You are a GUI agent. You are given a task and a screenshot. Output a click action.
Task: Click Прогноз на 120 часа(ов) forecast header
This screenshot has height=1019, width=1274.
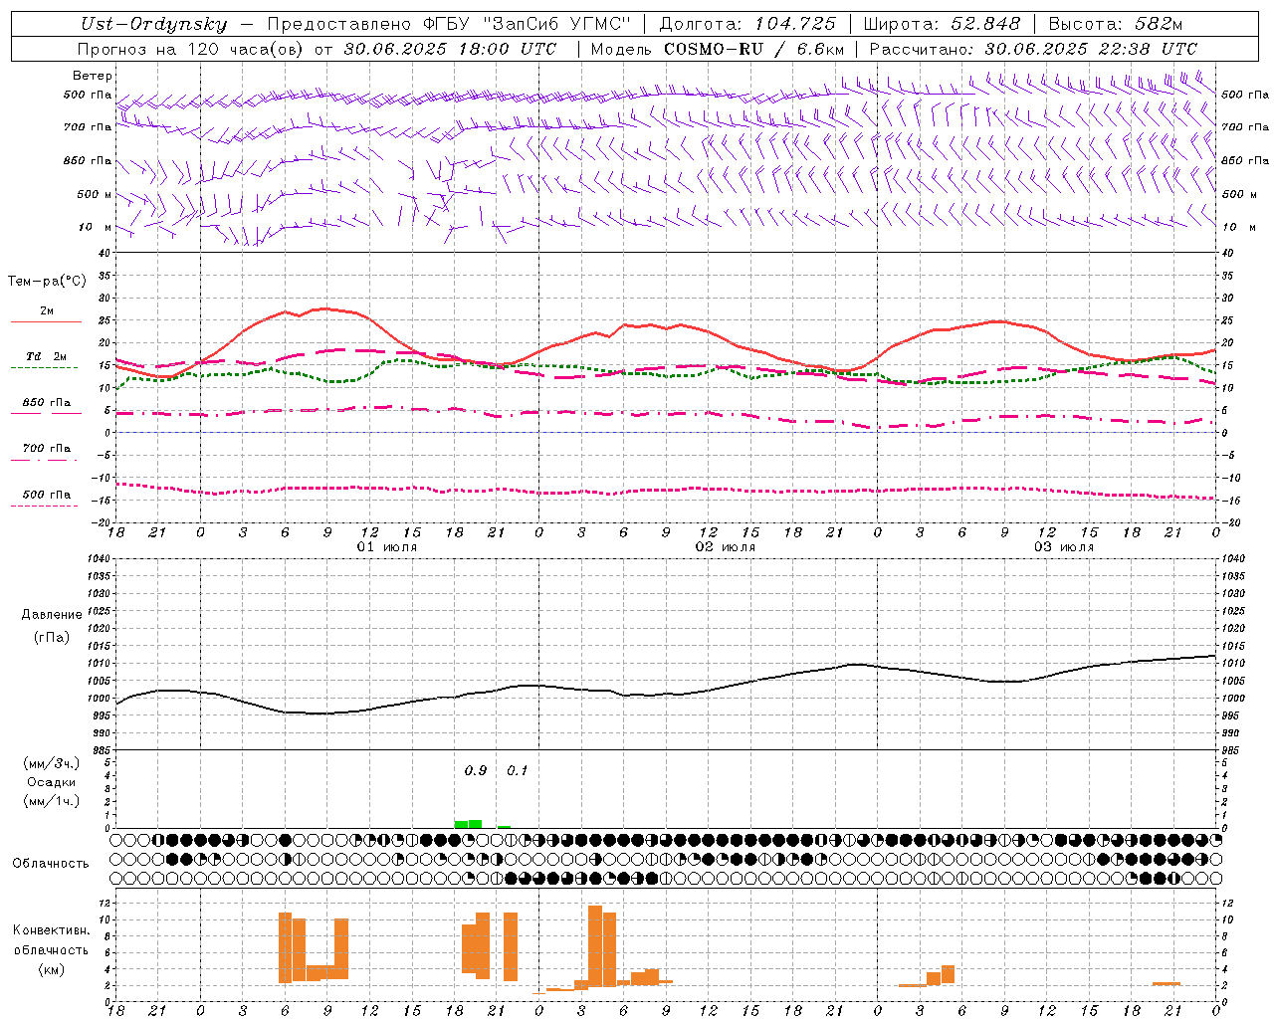point(317,49)
